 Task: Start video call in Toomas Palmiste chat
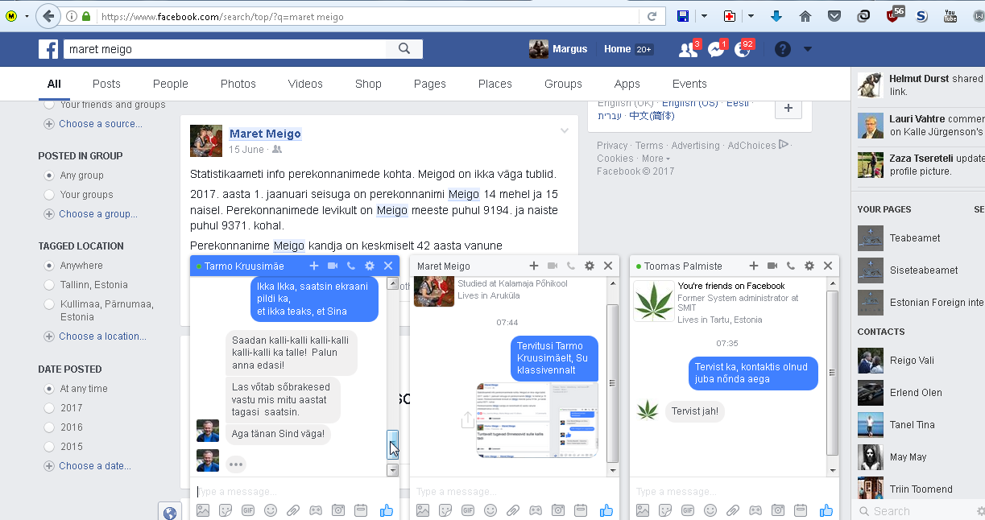tap(772, 266)
